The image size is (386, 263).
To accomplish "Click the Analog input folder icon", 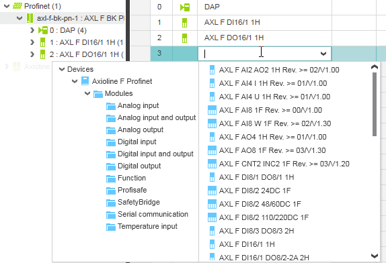I will (x=111, y=106).
